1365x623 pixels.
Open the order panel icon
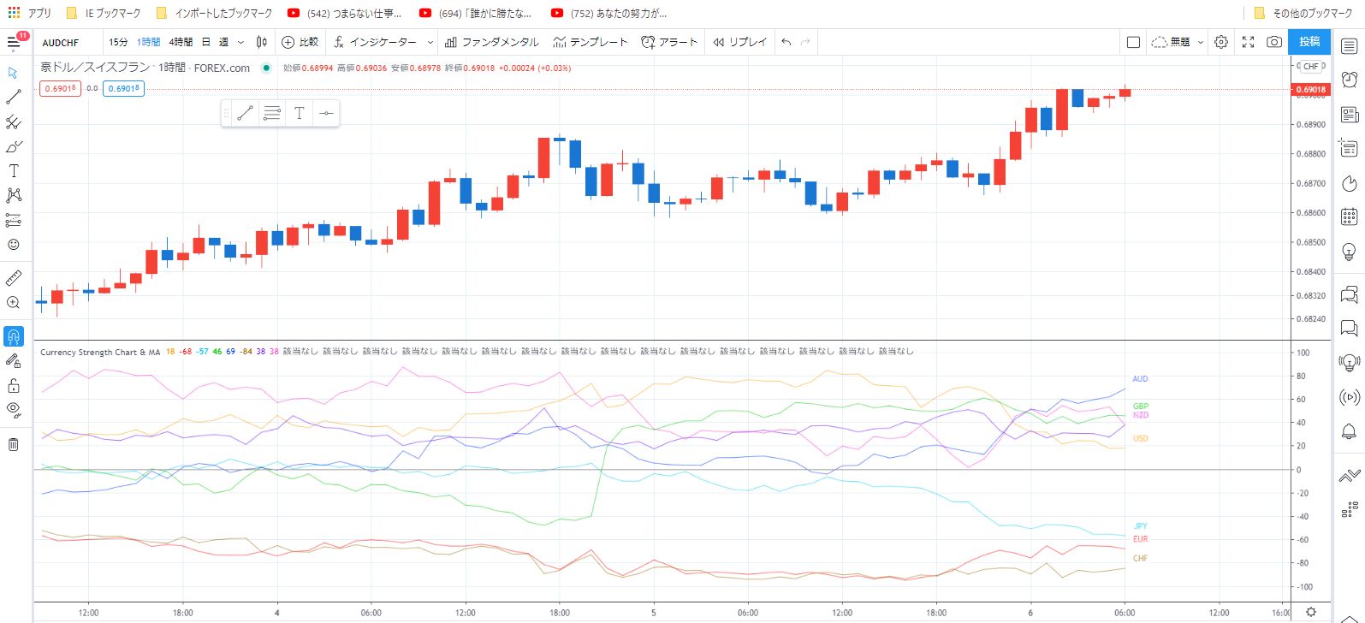[x=1350, y=475]
